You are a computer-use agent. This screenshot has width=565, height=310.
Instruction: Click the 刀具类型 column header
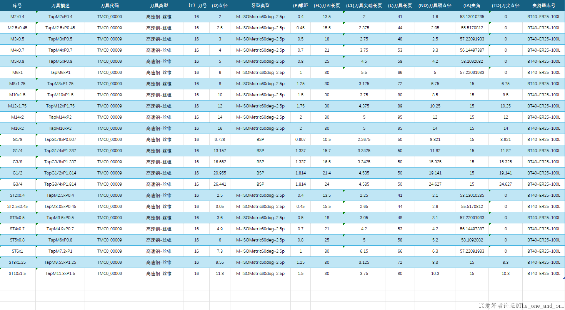point(158,5)
